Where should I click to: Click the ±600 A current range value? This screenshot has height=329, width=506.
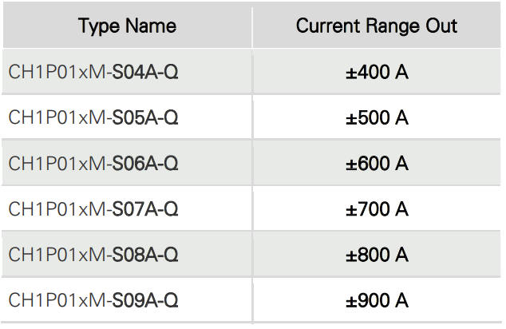(377, 163)
